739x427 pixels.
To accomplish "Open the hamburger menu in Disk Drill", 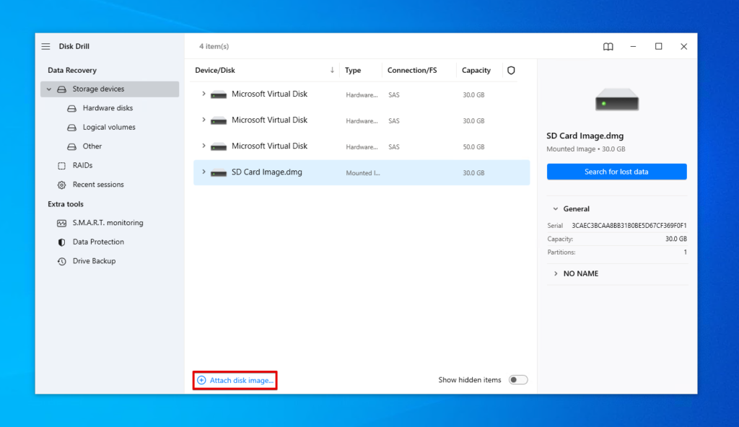I will [x=45, y=46].
